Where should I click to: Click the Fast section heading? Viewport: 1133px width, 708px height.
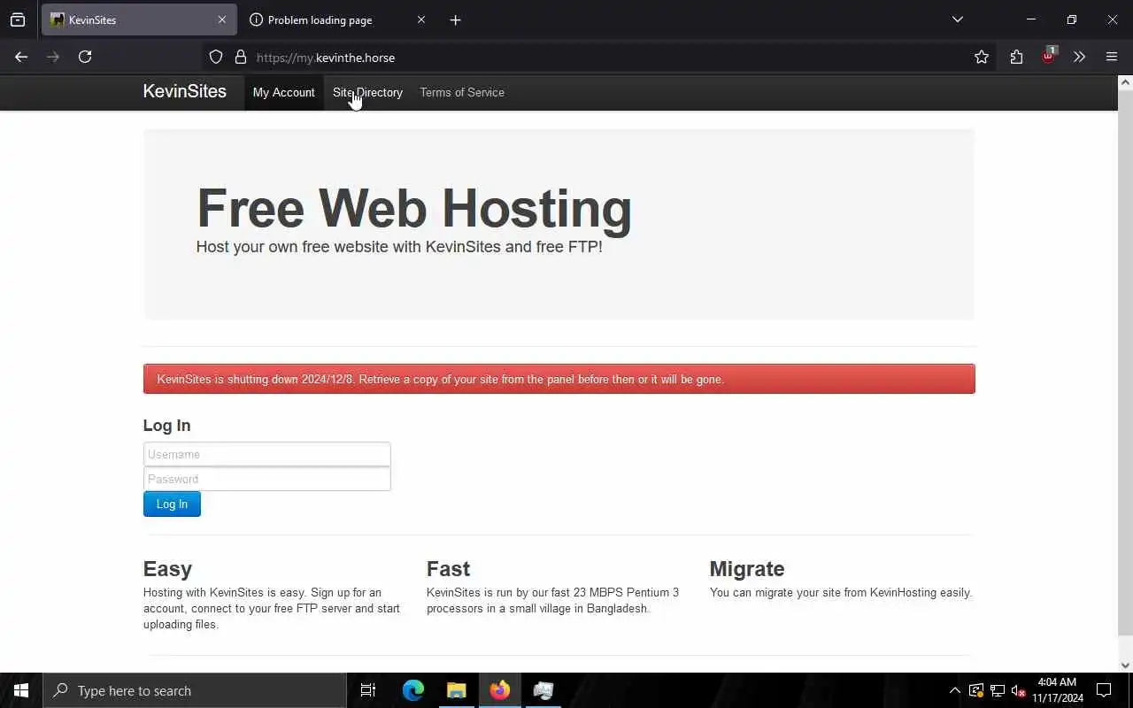click(x=448, y=568)
